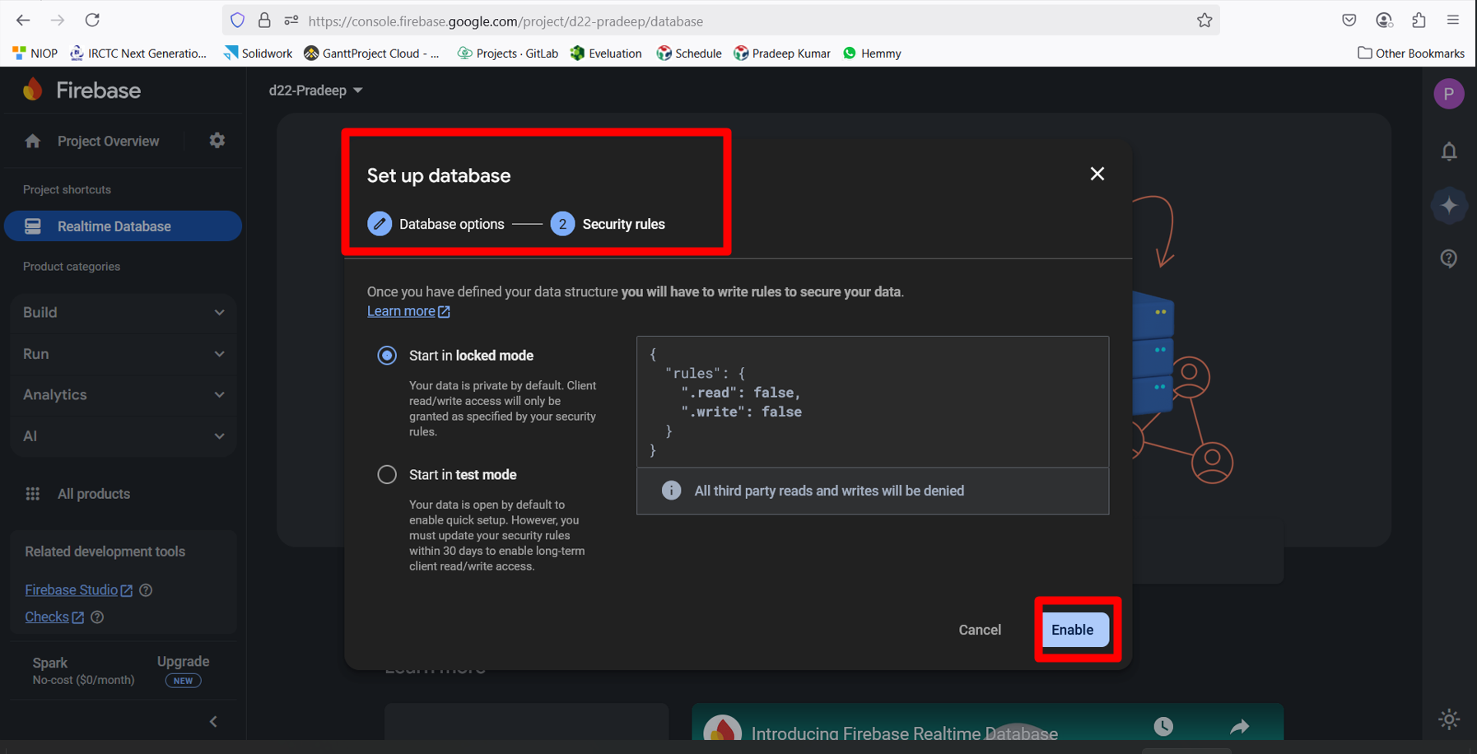Screen dimensions: 1477x754
Task: Open the Other Bookmarks folder
Action: [x=1411, y=54]
